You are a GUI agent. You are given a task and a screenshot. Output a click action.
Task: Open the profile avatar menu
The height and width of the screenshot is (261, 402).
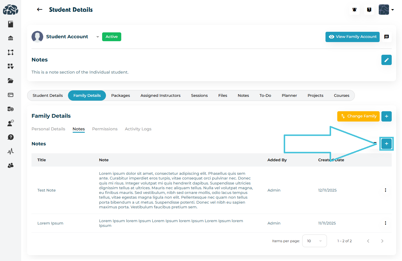386,10
